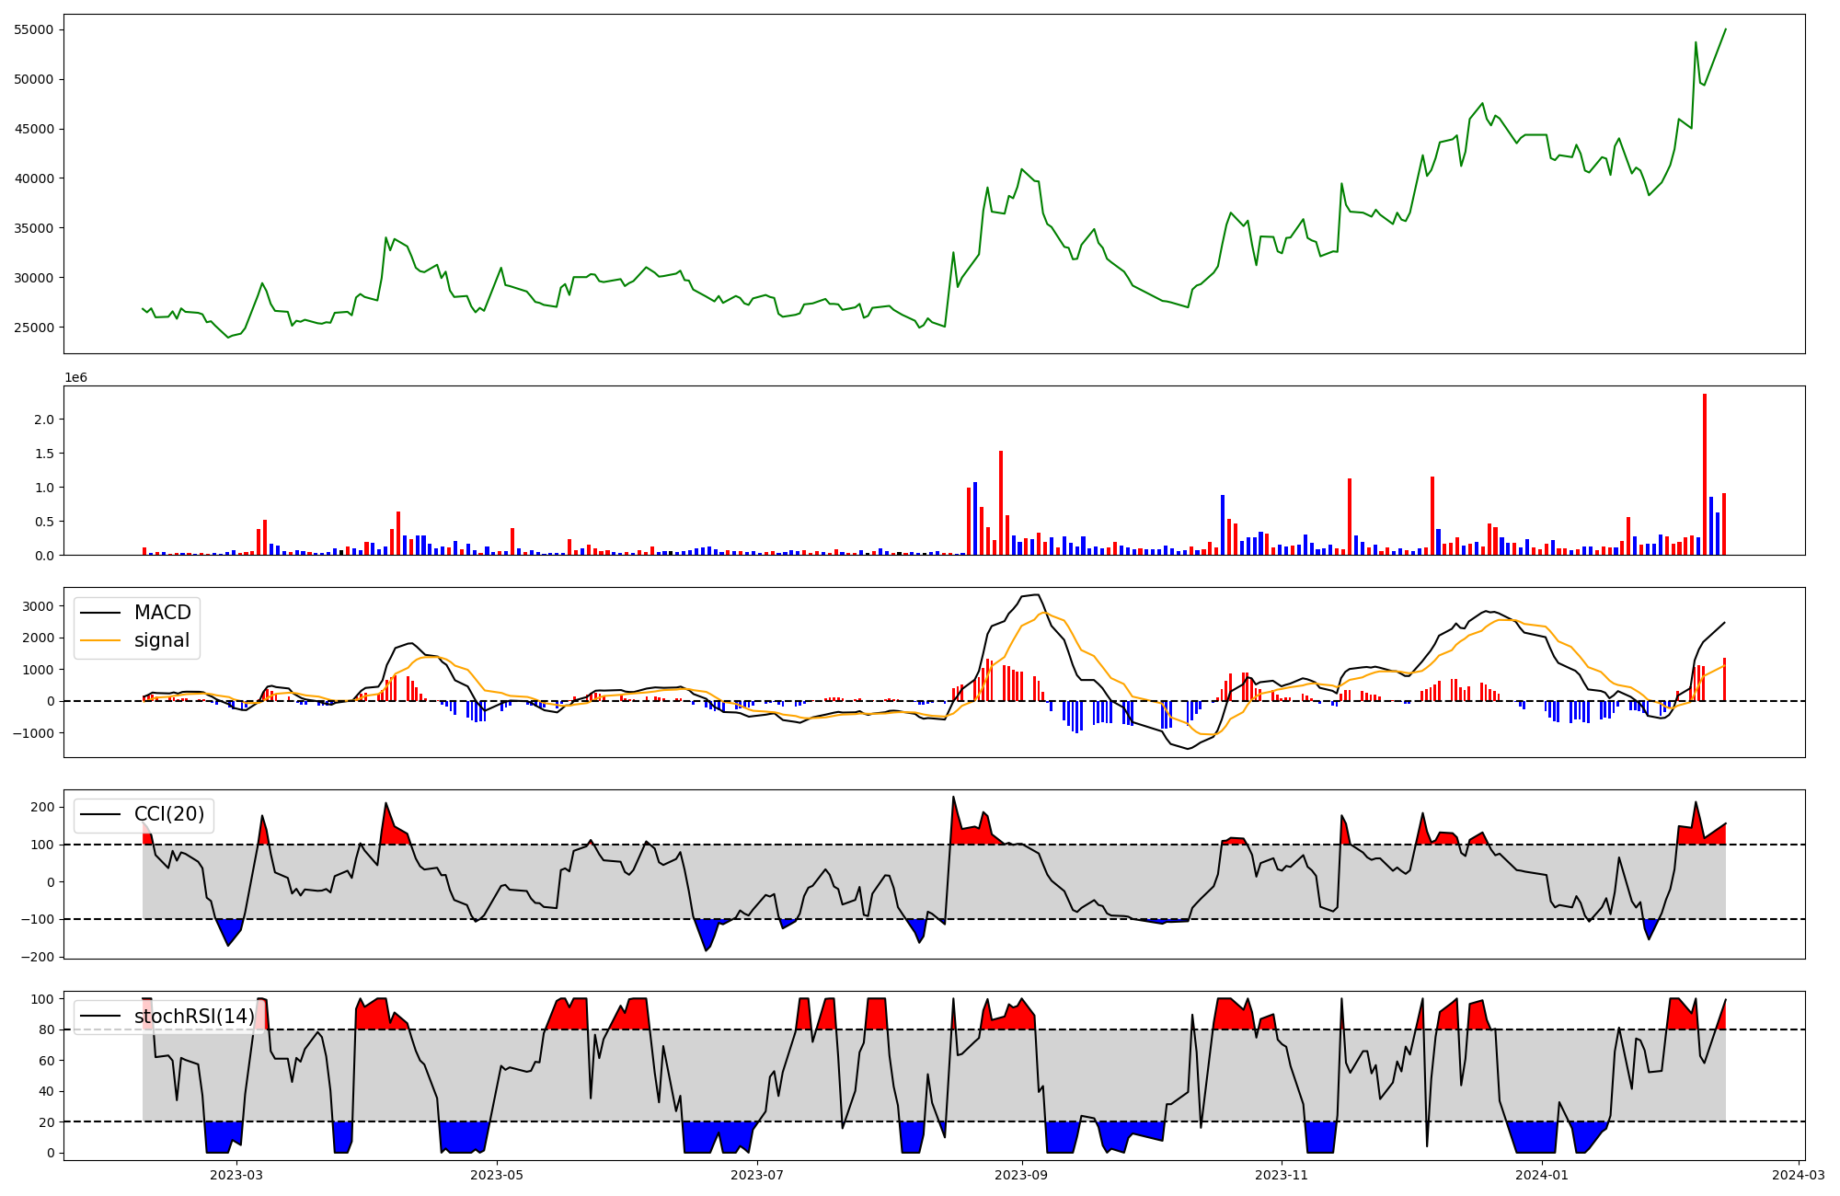Image resolution: width=1840 pixels, height=1196 pixels.
Task: Click the 55000 price axis label
Action: 34,29
